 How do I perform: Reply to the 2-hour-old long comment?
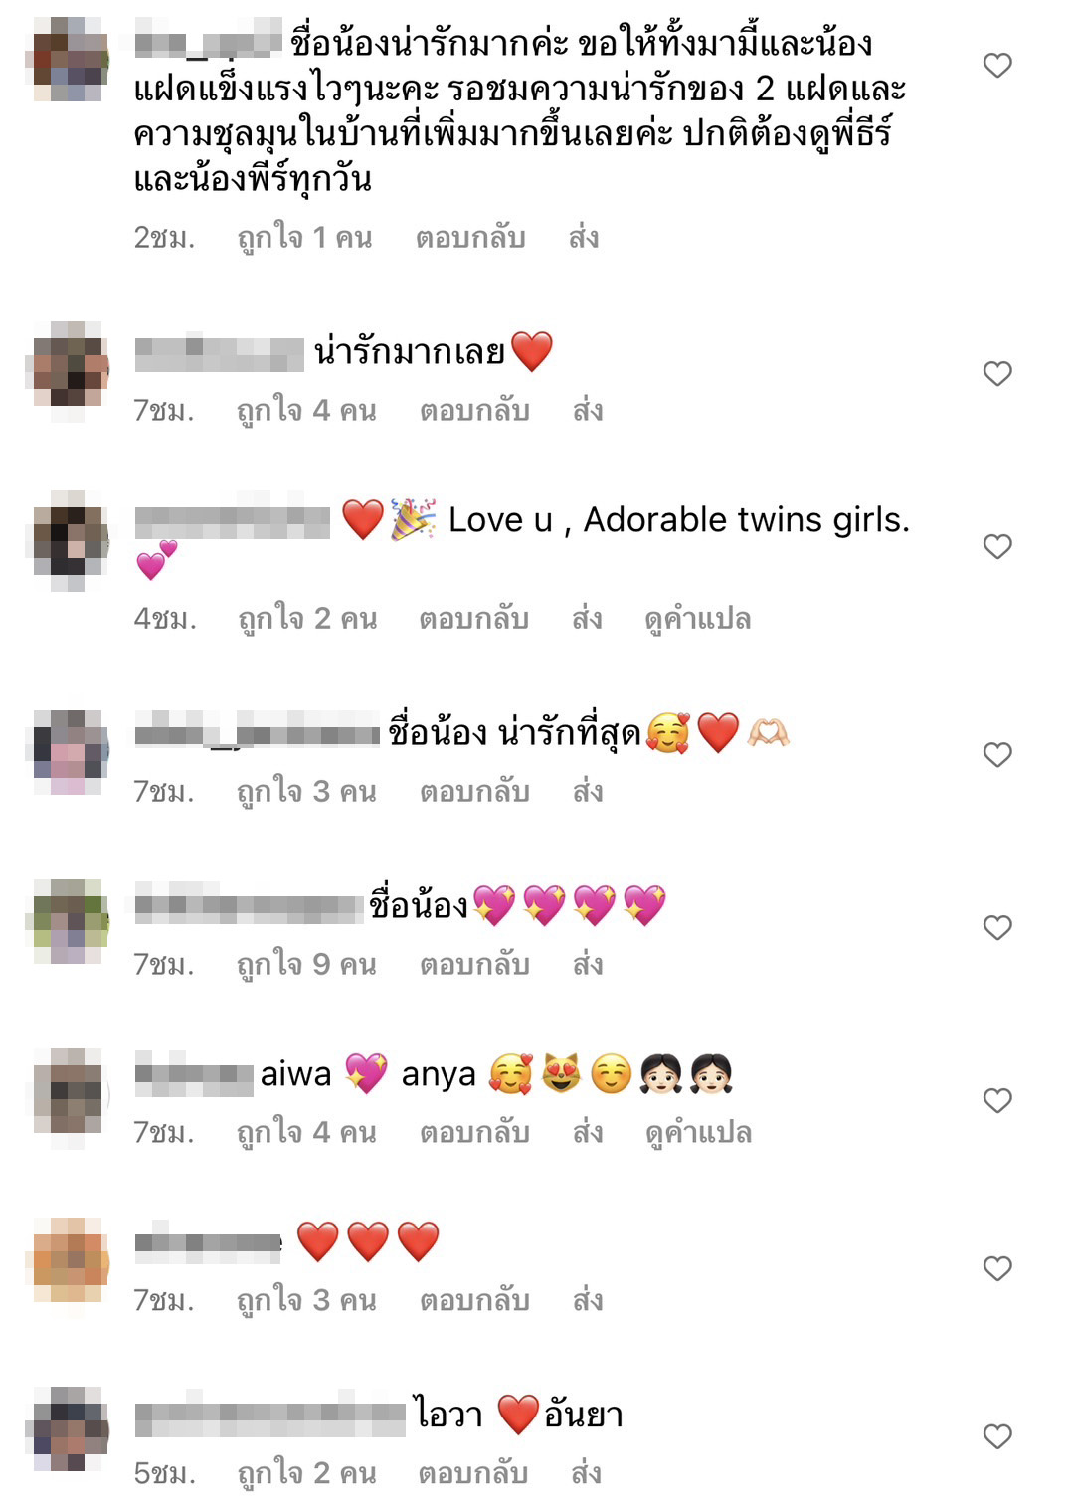click(x=470, y=238)
